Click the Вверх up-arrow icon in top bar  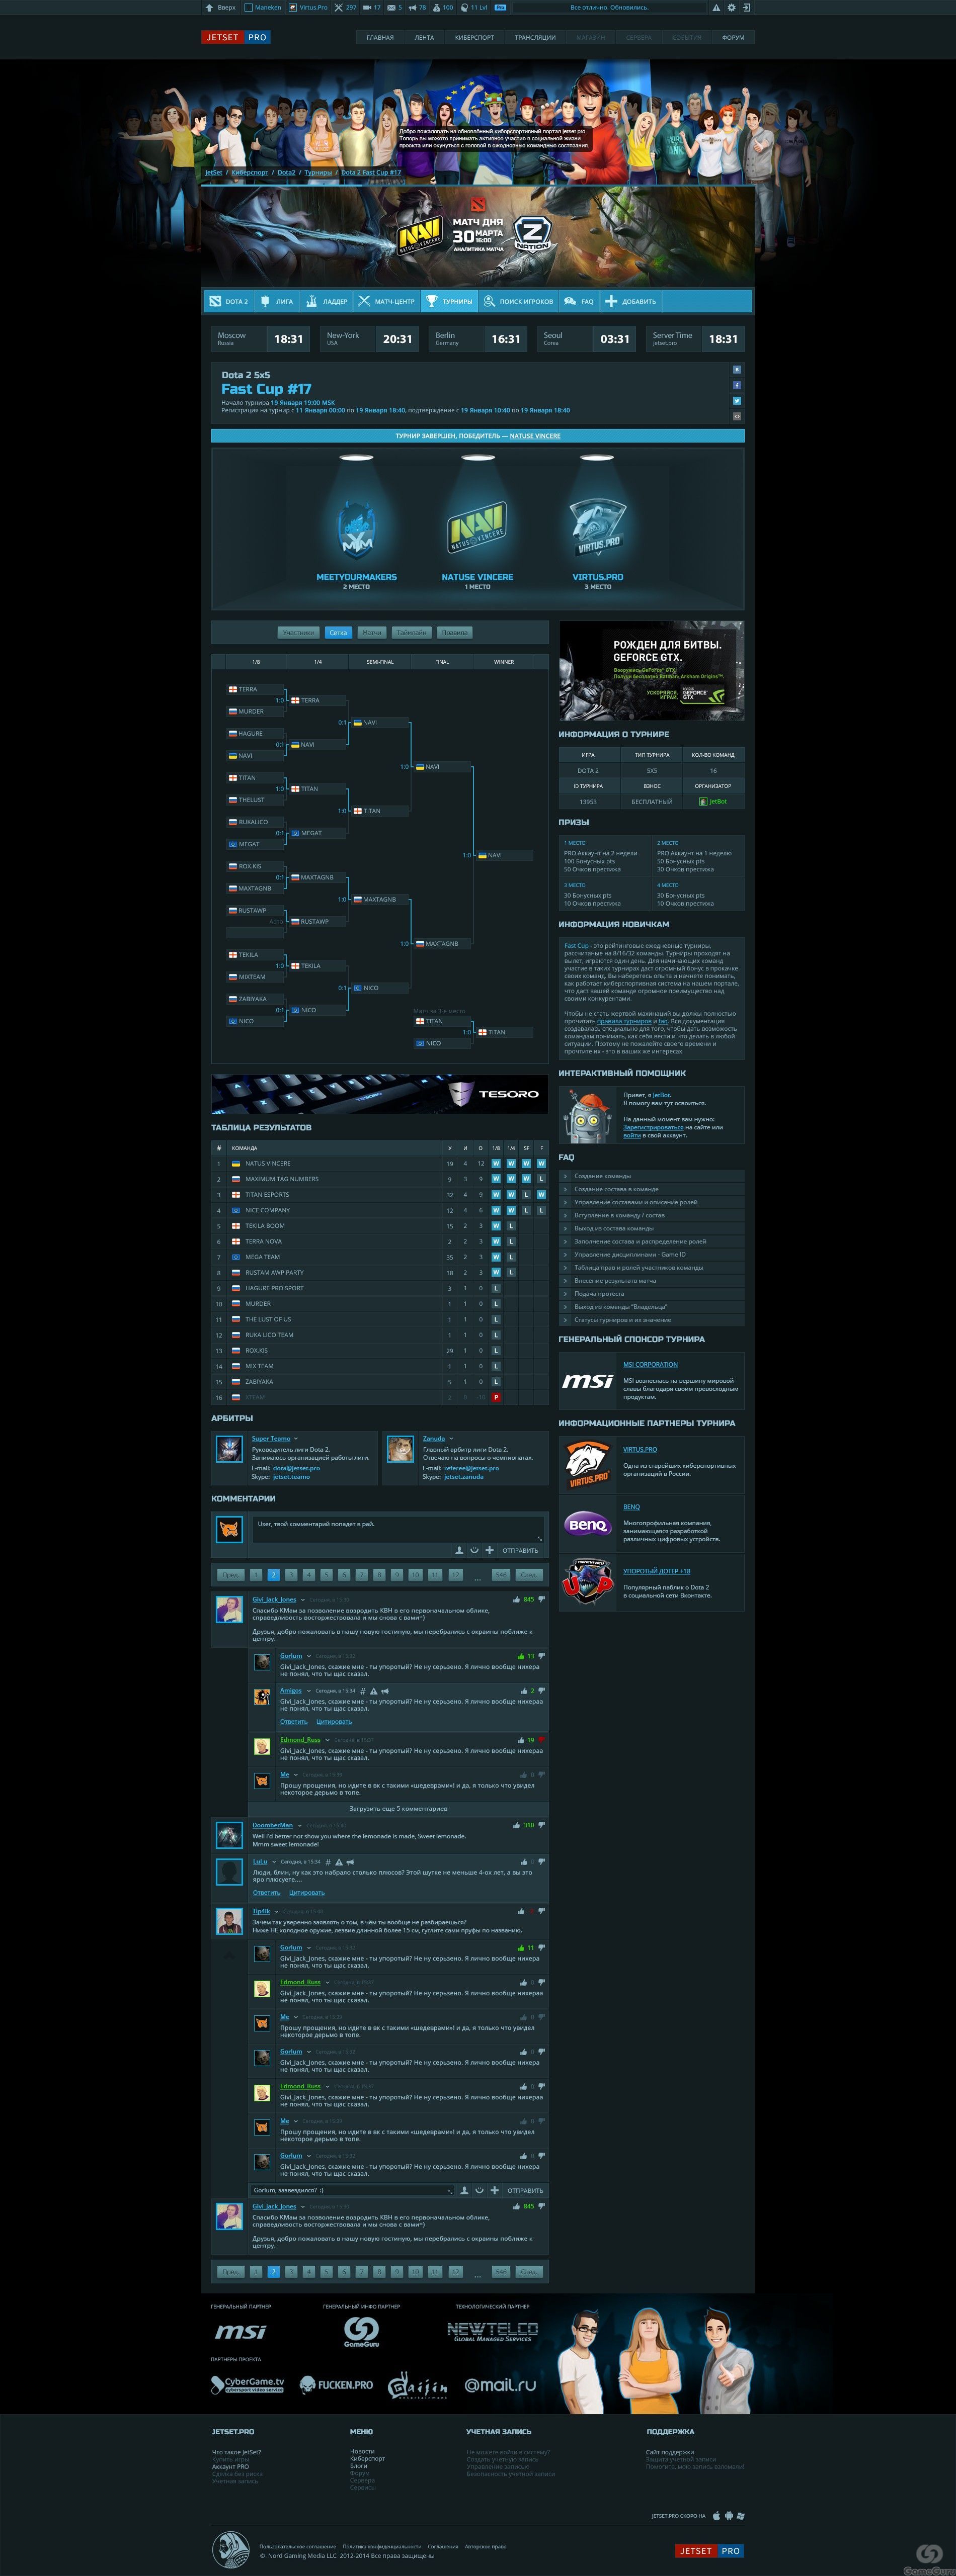(208, 7)
